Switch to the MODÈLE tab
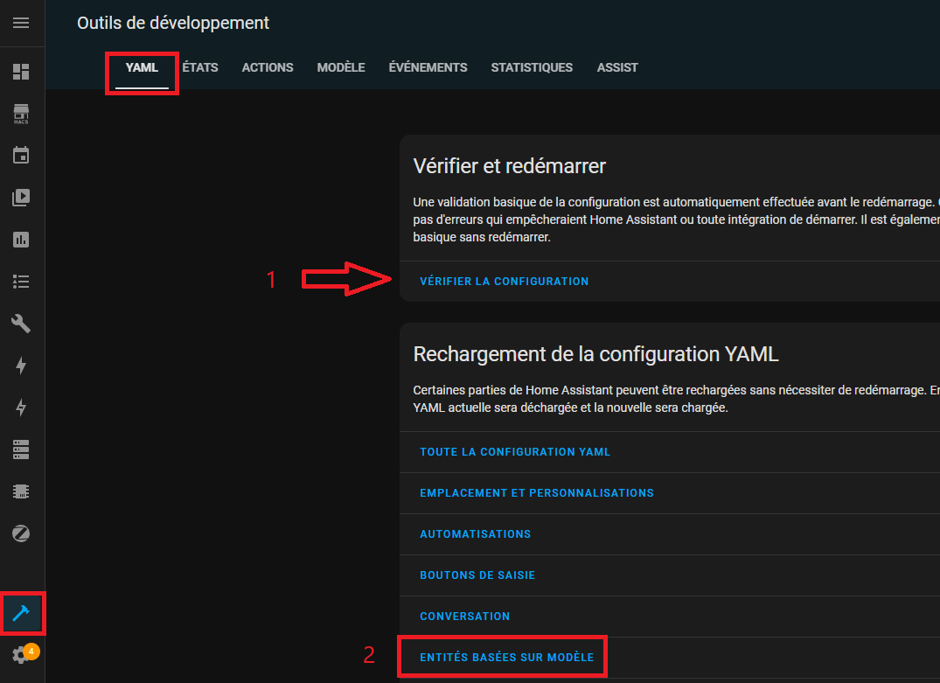Screen dimensions: 940x683 pos(341,67)
